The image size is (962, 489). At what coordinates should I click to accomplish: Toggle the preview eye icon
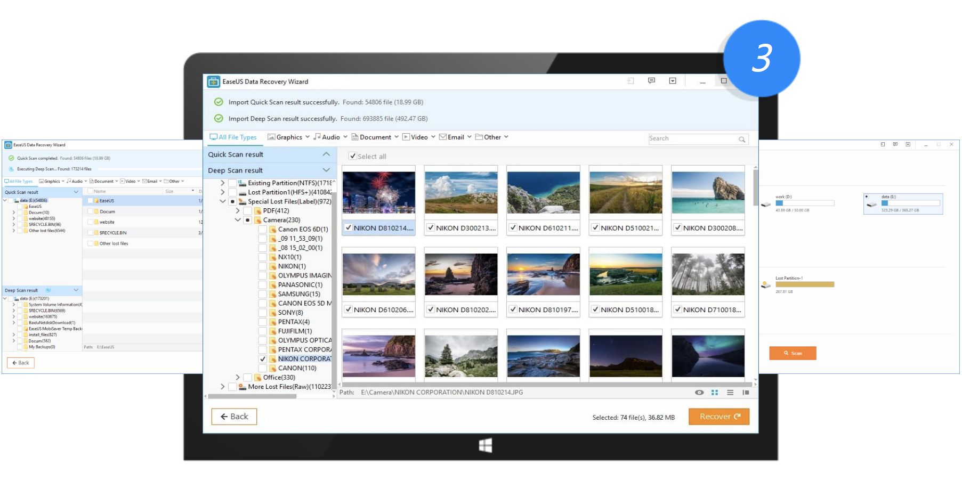[699, 393]
